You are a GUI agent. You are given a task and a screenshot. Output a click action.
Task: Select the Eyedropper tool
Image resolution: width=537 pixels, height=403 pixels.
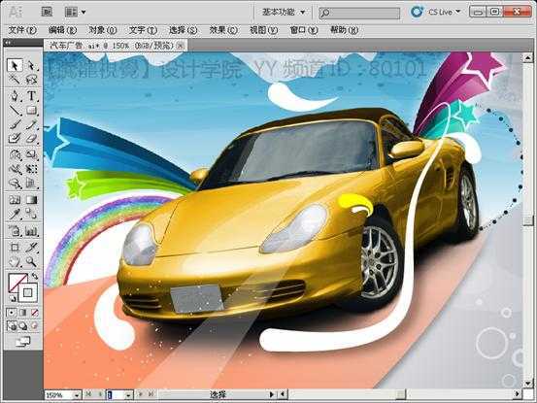click(x=15, y=215)
